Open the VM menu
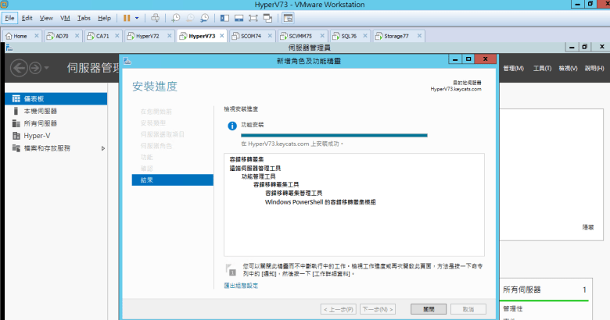This screenshot has height=320, width=610. click(x=65, y=17)
